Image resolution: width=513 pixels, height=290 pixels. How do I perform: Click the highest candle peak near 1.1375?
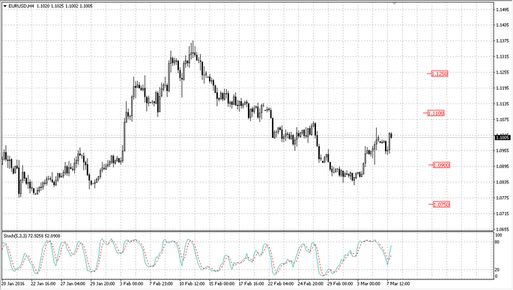pyautogui.click(x=193, y=41)
